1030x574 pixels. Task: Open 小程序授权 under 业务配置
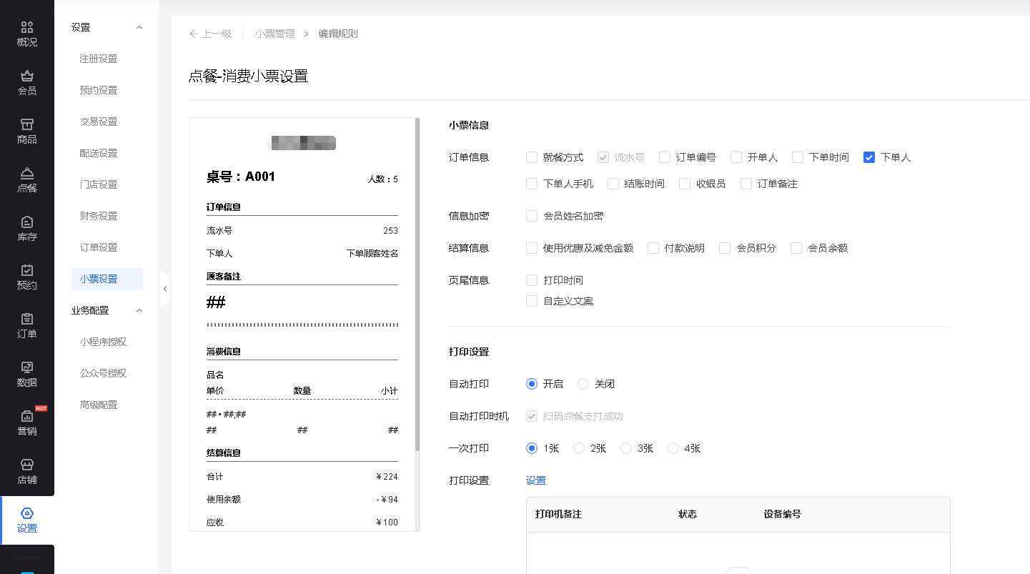[103, 342]
